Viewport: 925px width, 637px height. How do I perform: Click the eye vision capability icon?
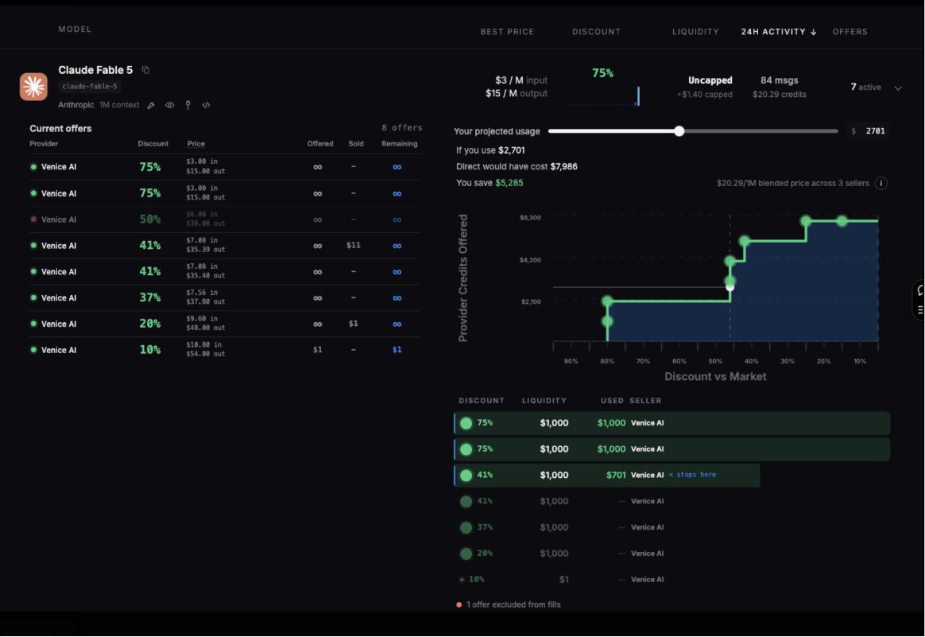169,105
